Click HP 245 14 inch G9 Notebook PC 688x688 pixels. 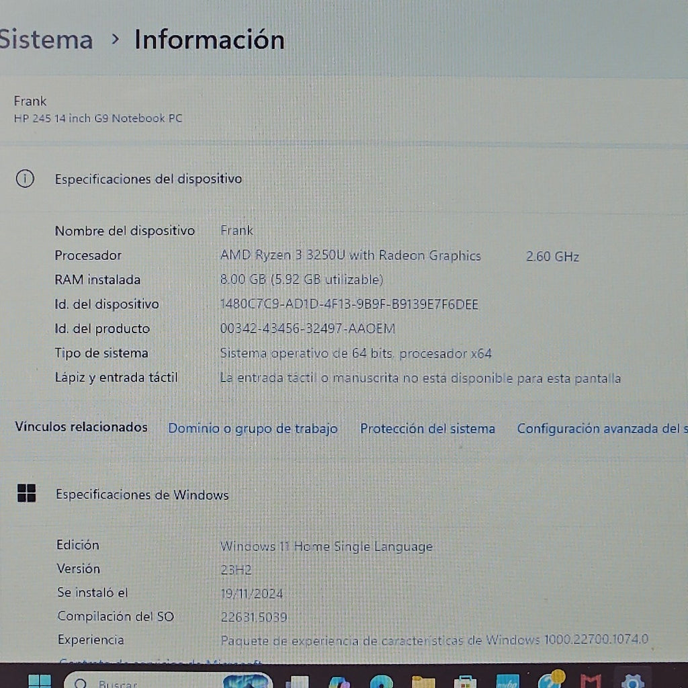click(x=98, y=118)
